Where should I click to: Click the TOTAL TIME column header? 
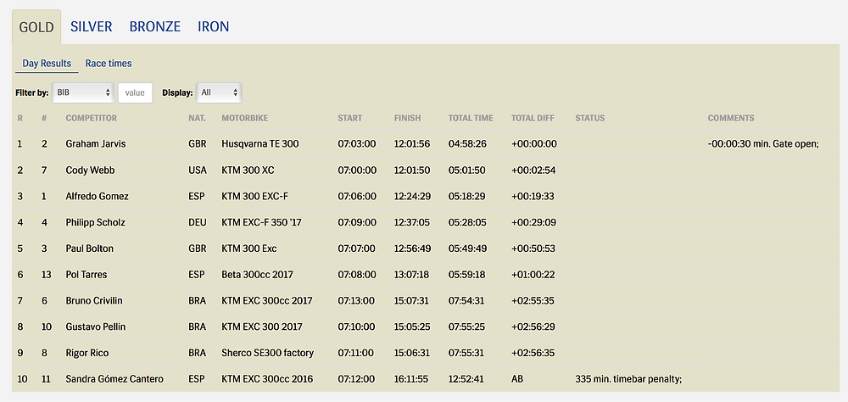point(471,118)
